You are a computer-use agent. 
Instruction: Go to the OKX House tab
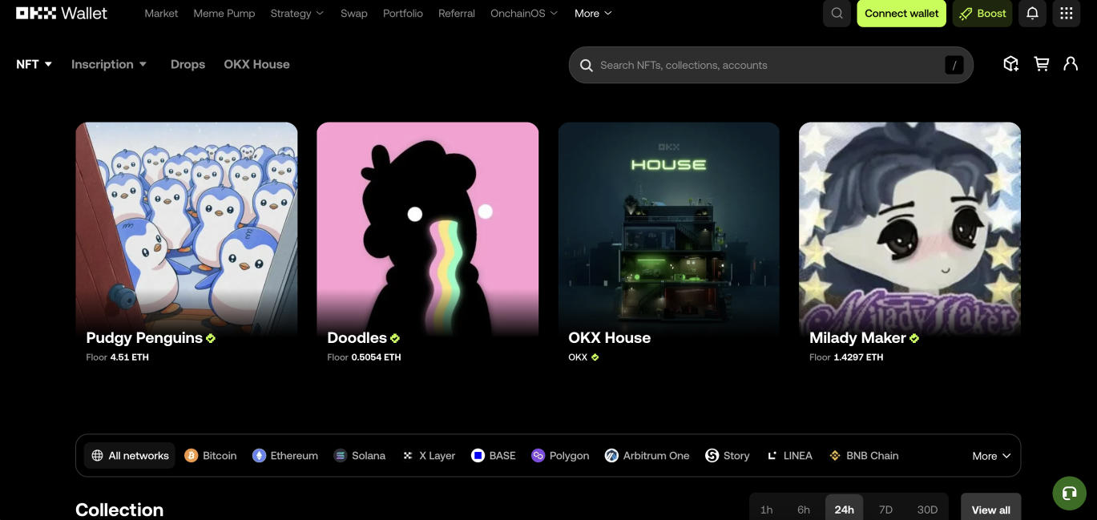256,64
